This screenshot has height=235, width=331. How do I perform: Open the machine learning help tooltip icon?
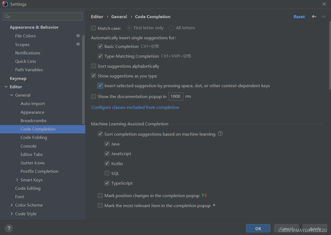tap(220, 133)
